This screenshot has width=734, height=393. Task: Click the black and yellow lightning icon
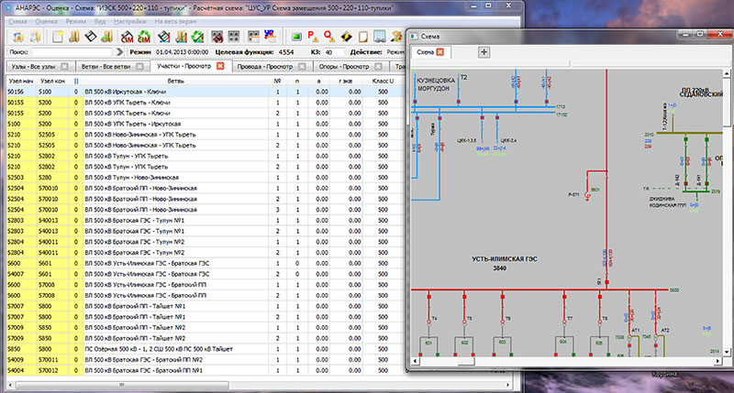[x=346, y=37]
